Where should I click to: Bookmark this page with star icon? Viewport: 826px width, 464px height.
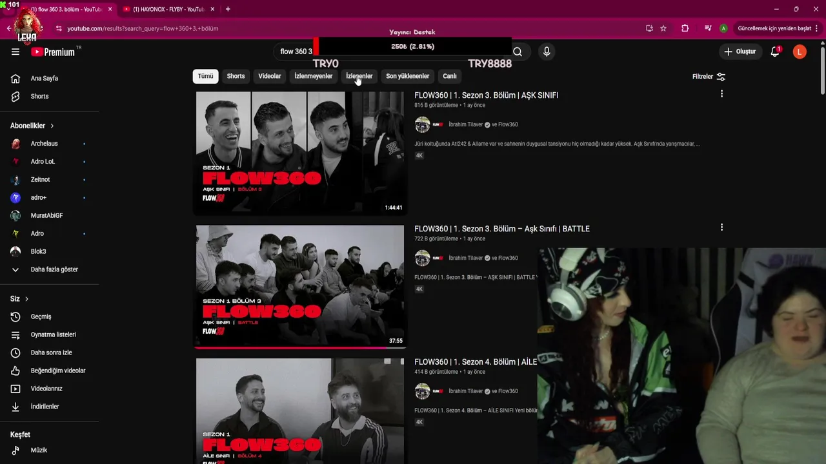(663, 28)
